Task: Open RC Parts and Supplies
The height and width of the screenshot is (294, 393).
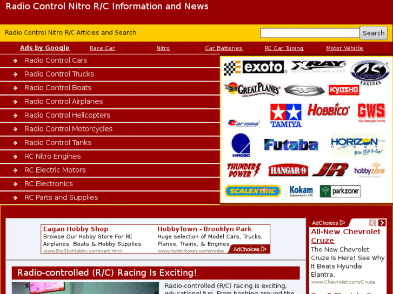Action: (x=110, y=197)
